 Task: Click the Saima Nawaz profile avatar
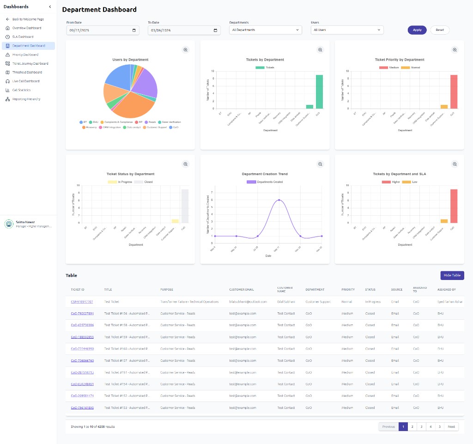(x=9, y=224)
